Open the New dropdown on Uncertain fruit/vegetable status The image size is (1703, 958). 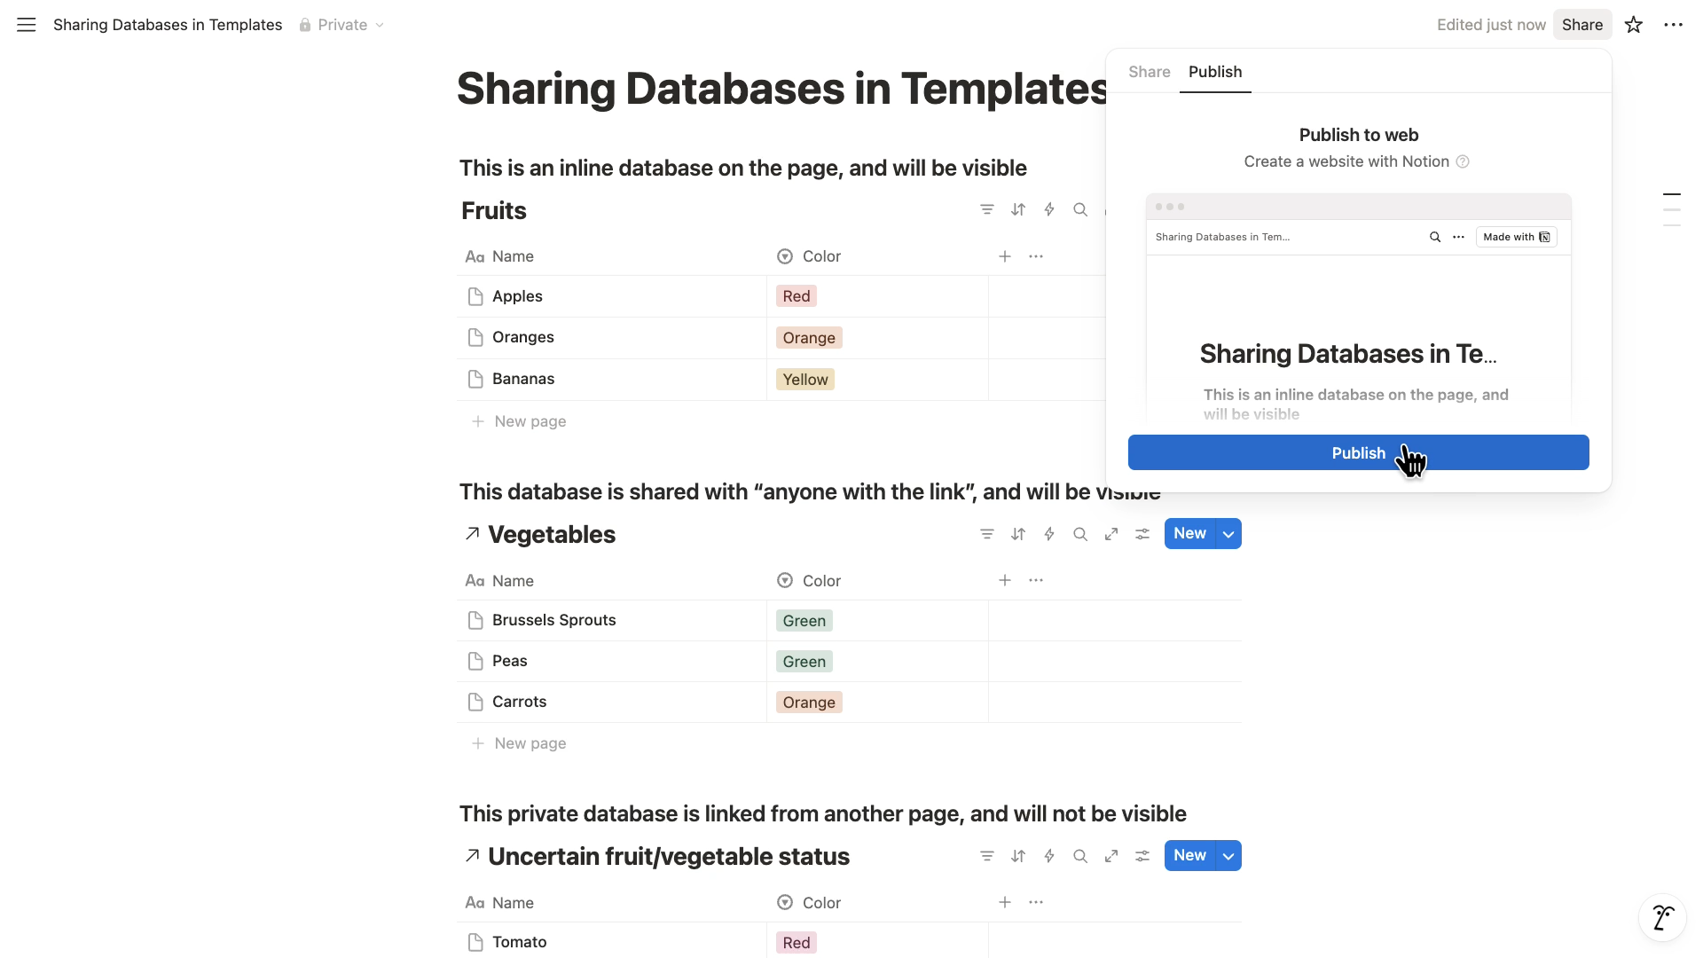tap(1228, 855)
